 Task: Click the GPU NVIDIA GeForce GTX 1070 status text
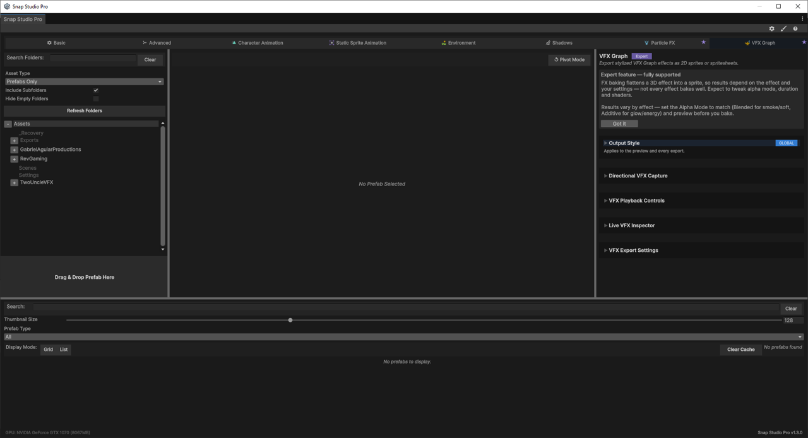pyautogui.click(x=48, y=432)
